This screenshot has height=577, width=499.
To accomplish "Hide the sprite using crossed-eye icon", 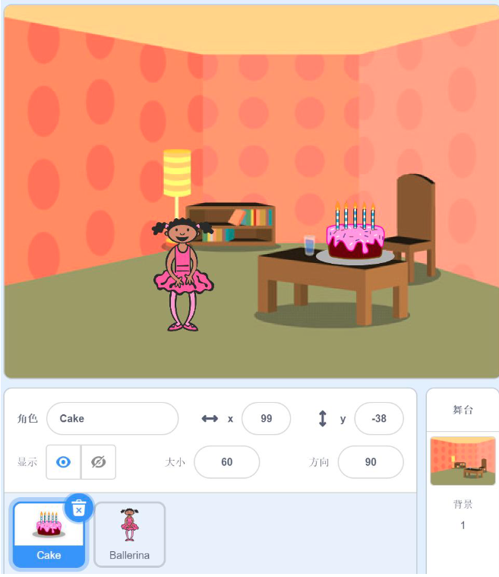I will click(98, 461).
